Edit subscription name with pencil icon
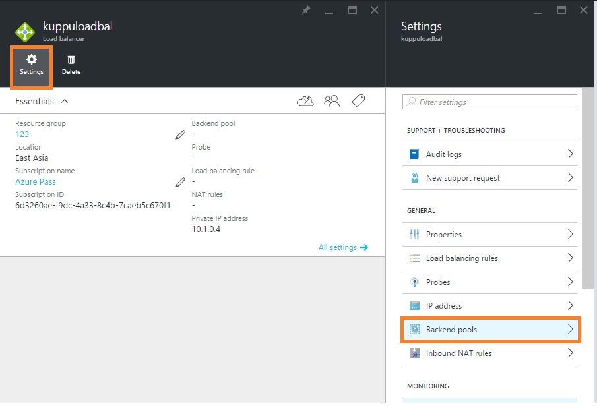The width and height of the screenshot is (597, 418). pos(180,182)
